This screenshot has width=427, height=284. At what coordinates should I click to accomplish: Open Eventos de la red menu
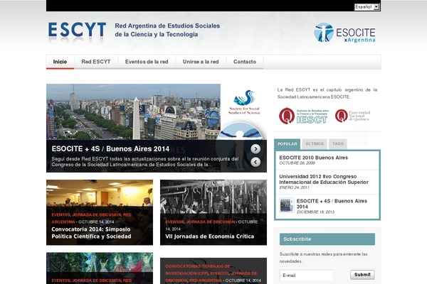147,62
